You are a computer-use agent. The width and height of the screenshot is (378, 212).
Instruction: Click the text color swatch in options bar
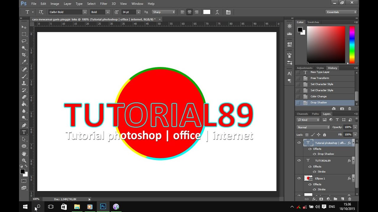coord(207,12)
